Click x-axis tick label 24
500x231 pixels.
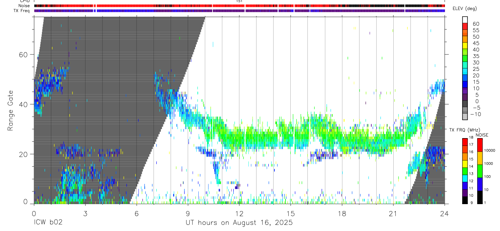pos(445,213)
